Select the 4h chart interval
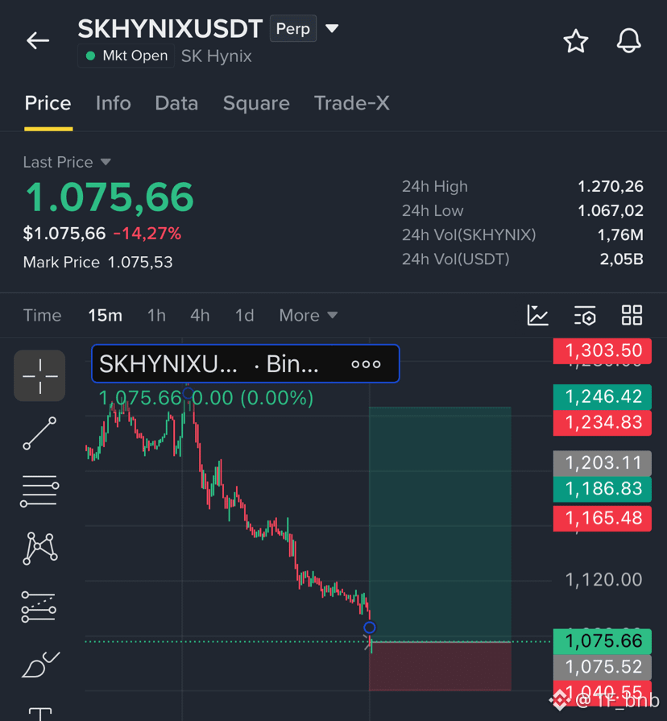This screenshot has width=667, height=721. pos(200,316)
